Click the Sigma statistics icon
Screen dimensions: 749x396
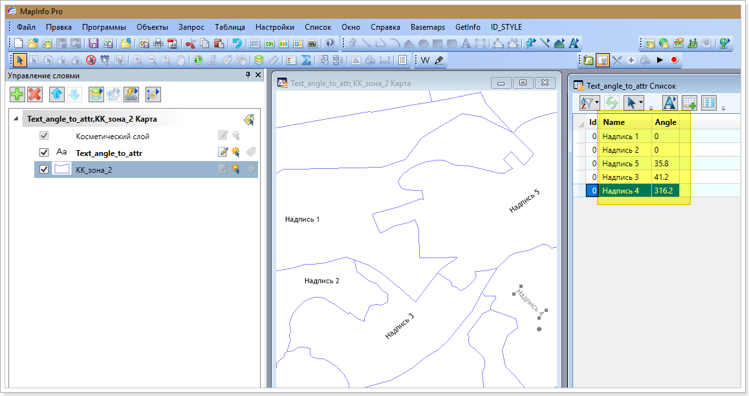pos(307,60)
